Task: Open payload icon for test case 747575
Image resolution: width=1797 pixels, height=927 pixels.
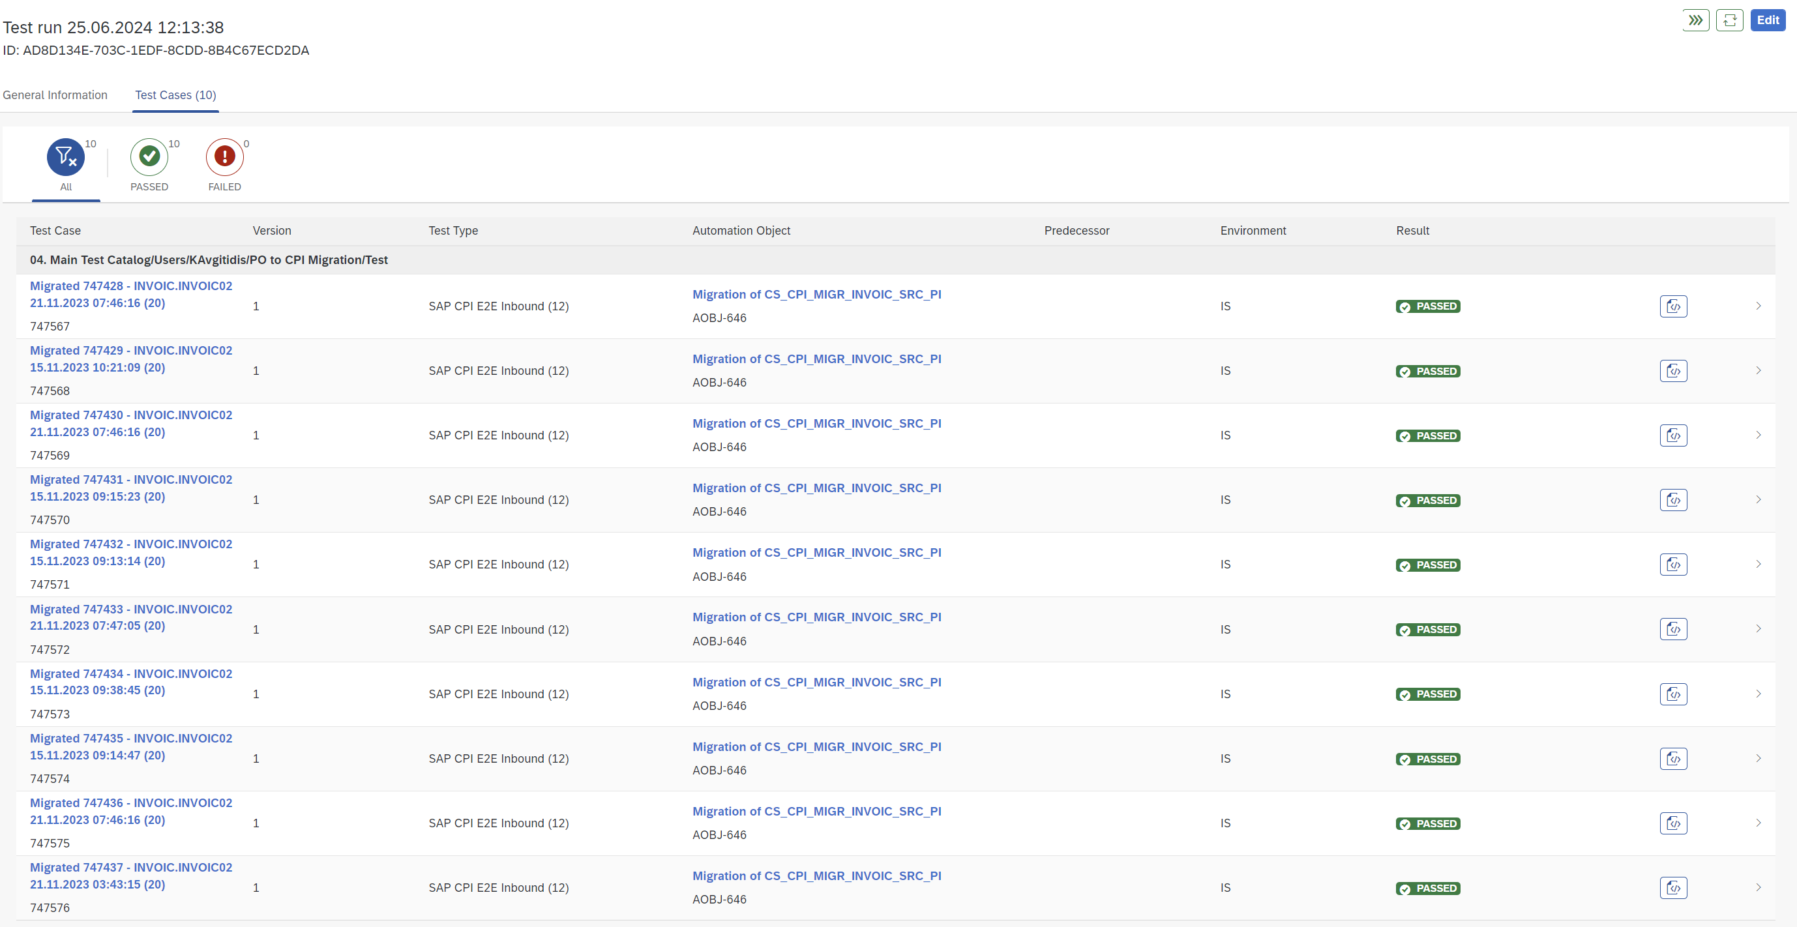Action: 1673,823
